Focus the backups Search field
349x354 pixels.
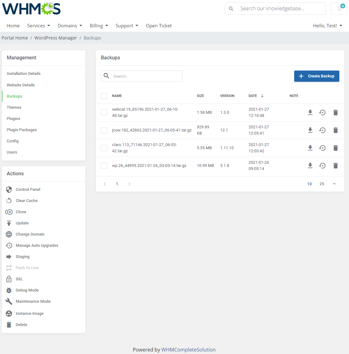[x=142, y=76]
